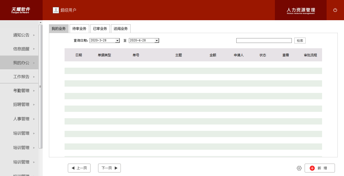Click the 新增 add button

[x=320, y=168]
